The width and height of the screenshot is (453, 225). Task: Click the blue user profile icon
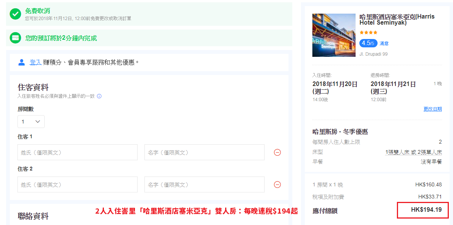pos(22,62)
